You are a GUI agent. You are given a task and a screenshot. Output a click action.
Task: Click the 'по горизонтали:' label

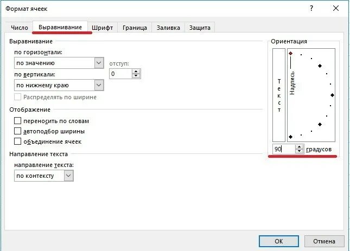pyautogui.click(x=38, y=52)
